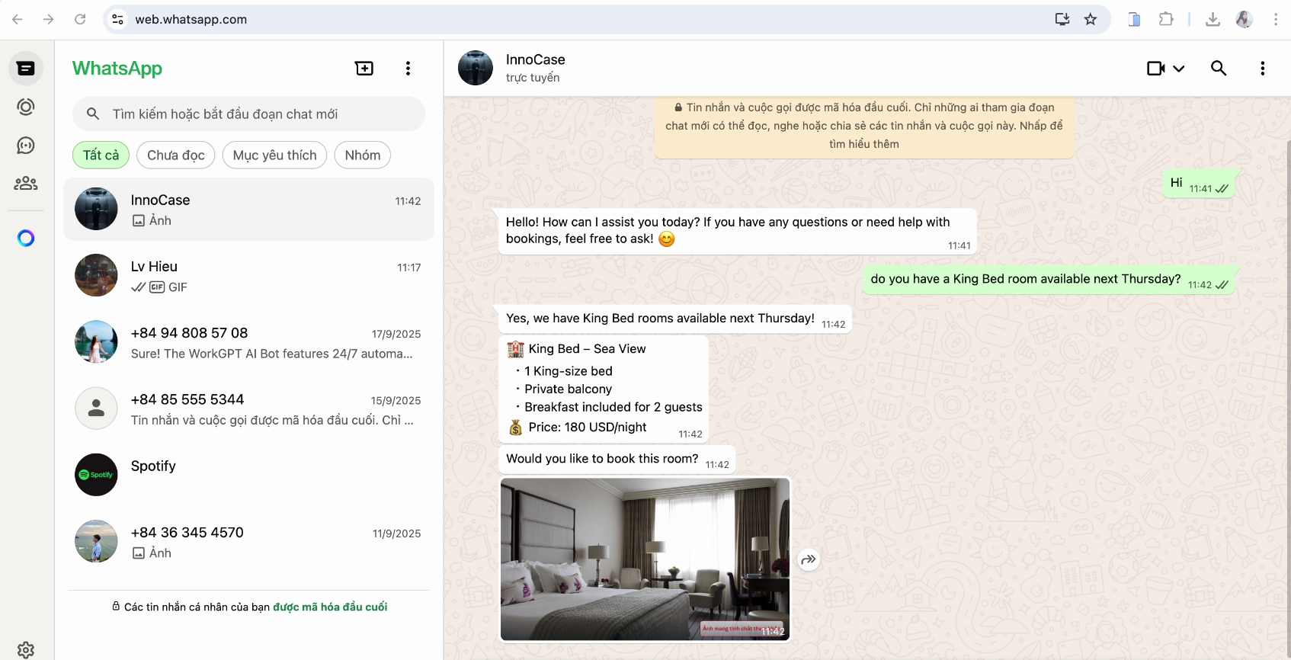Bookmark this page with star icon
Image resolution: width=1291 pixels, height=660 pixels.
(1091, 19)
